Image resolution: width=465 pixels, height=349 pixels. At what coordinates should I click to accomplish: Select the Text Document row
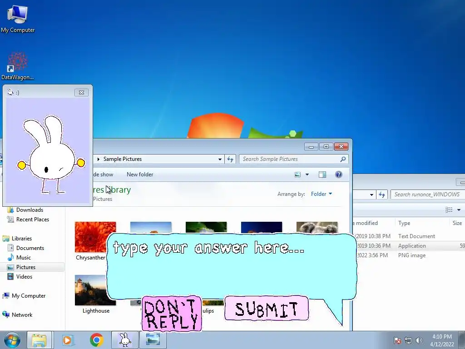[409, 236]
